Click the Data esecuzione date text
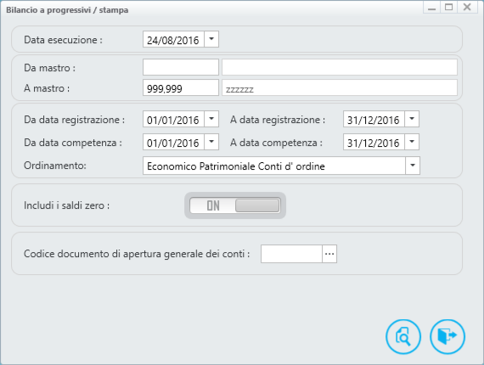 click(x=173, y=40)
